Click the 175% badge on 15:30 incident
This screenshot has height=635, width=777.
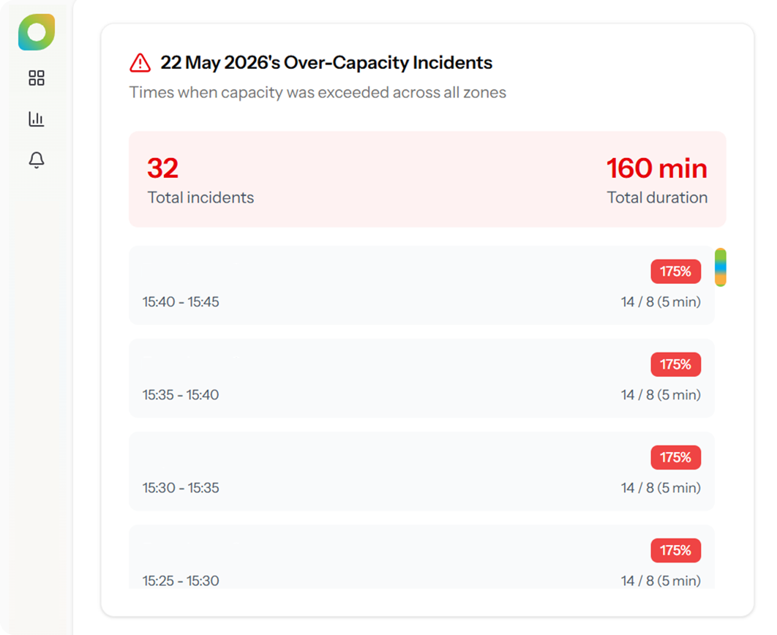tap(675, 457)
